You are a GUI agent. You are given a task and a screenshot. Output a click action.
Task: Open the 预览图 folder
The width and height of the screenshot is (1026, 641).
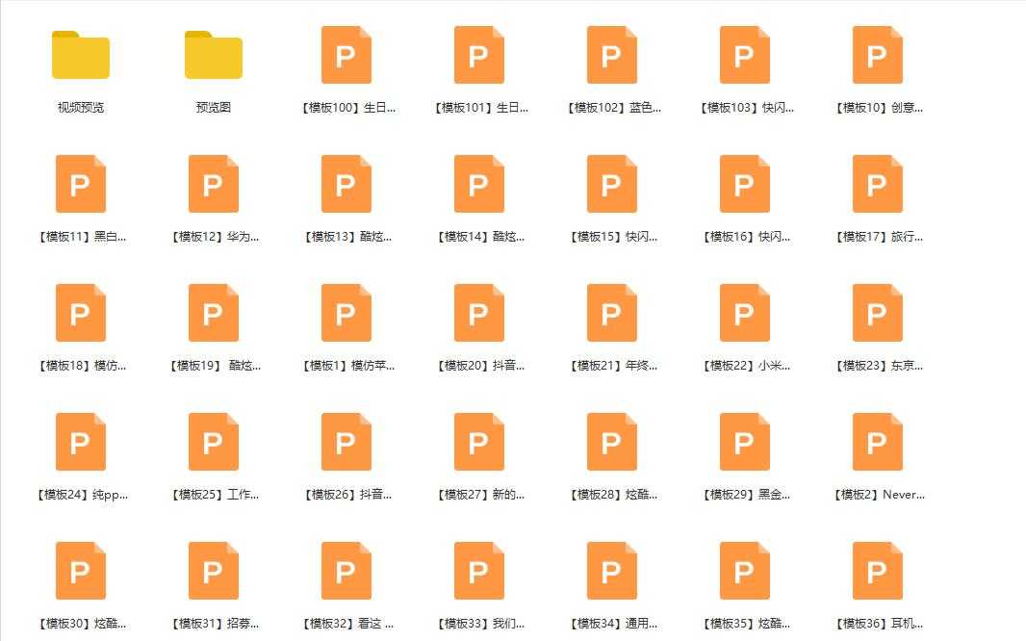(x=213, y=55)
